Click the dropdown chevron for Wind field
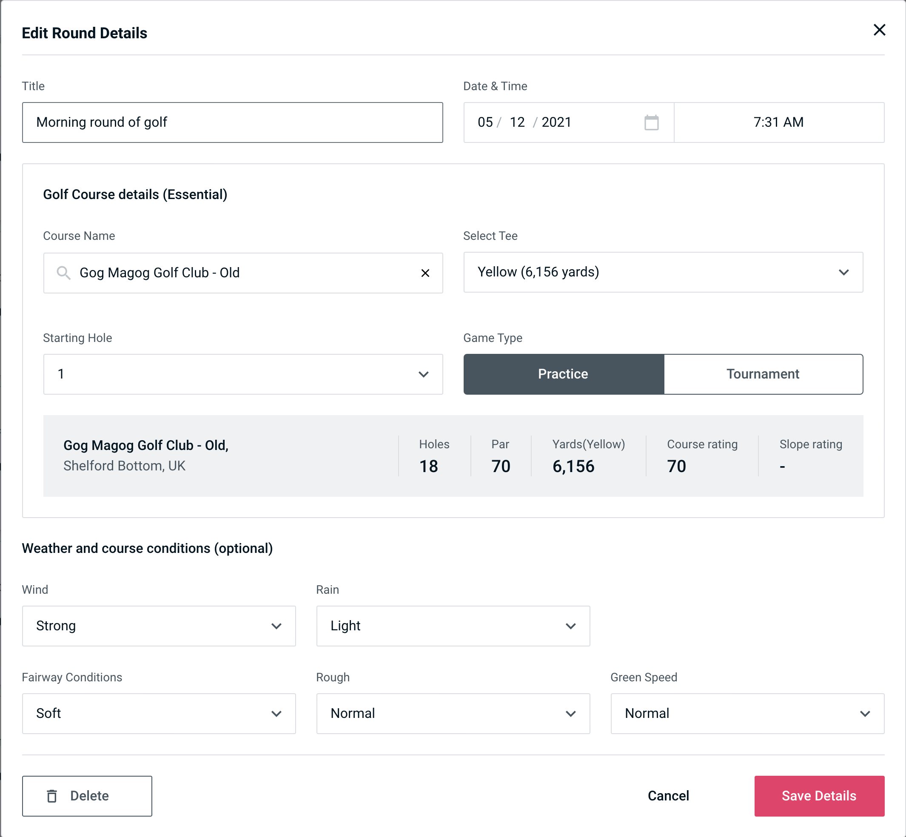The image size is (906, 837). (277, 626)
